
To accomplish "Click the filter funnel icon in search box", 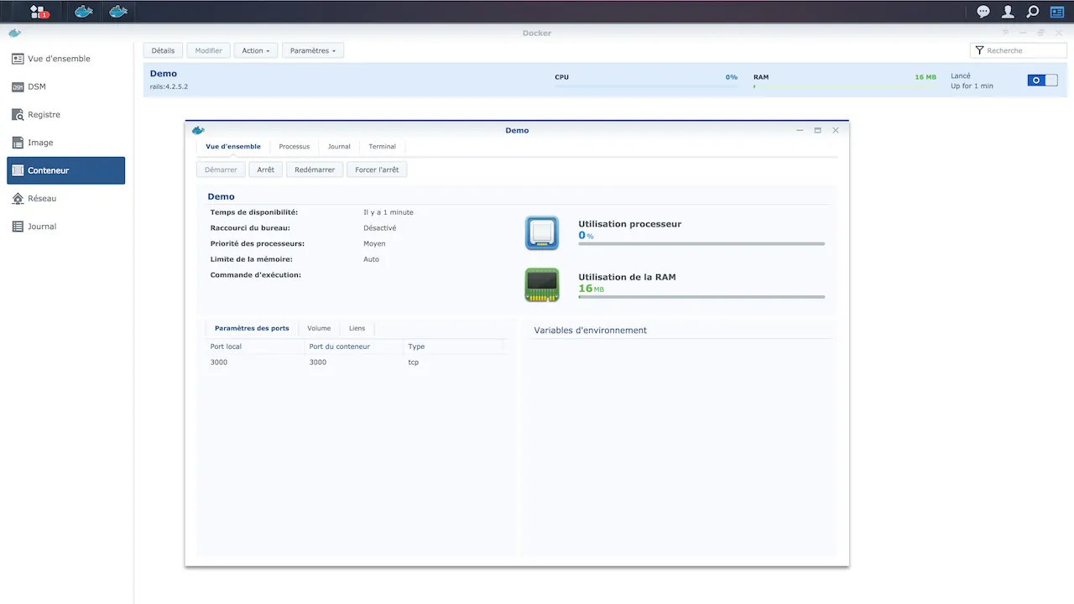I will tap(979, 50).
